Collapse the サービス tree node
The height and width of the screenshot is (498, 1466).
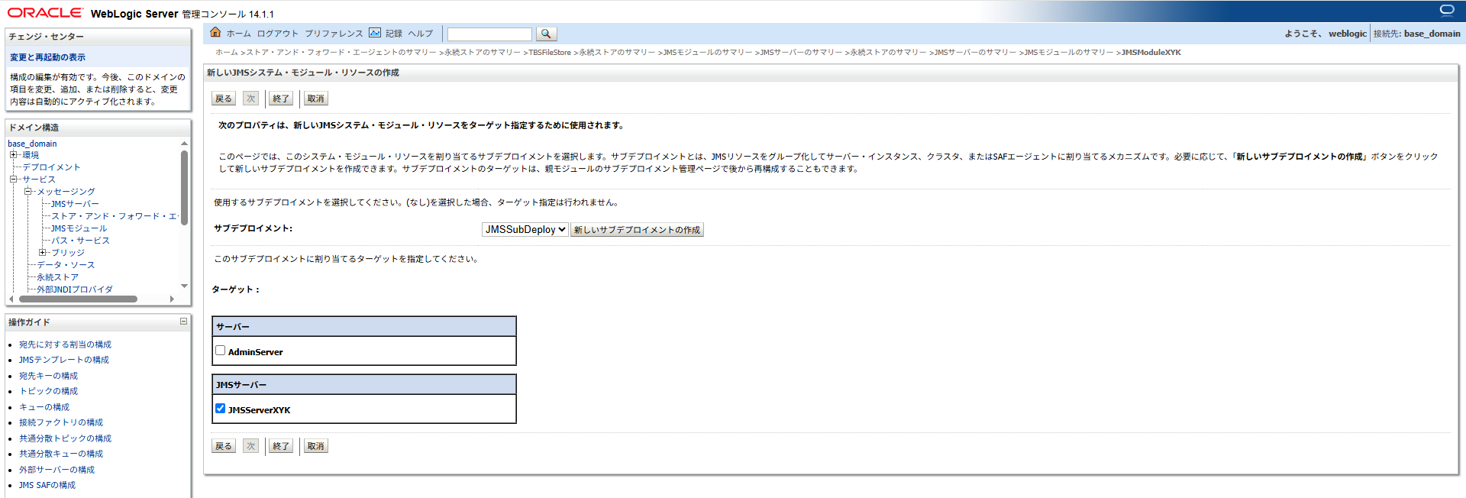(13, 179)
